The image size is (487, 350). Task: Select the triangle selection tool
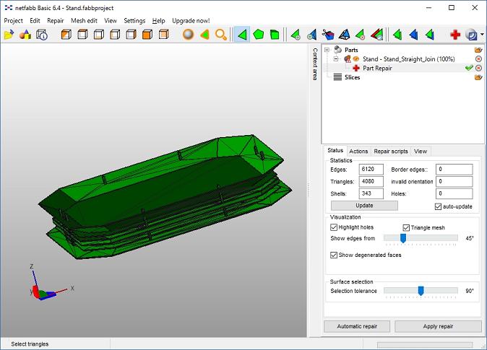coord(242,35)
